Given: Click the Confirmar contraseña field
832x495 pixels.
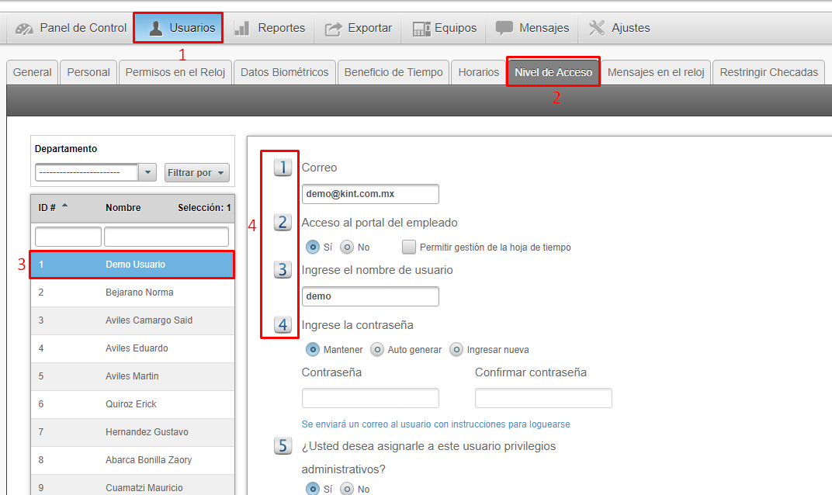Looking at the screenshot, I should tap(543, 399).
